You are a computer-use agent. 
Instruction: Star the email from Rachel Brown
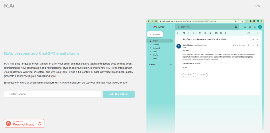pos(248,45)
